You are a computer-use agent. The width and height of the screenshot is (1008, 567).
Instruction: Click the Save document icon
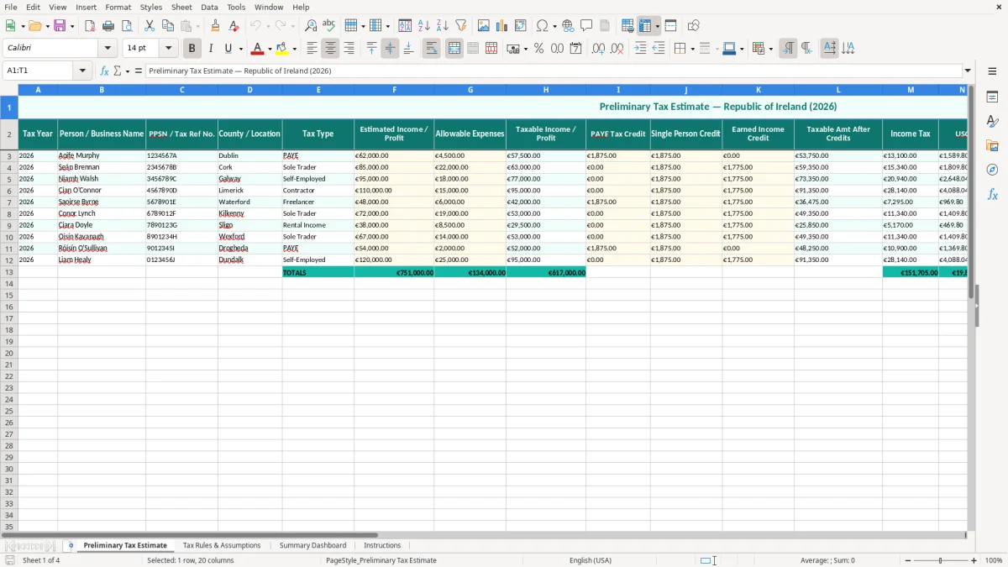pyautogui.click(x=60, y=26)
